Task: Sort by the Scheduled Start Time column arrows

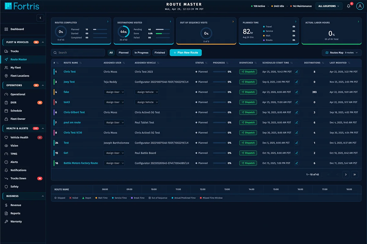Action: [291, 63]
